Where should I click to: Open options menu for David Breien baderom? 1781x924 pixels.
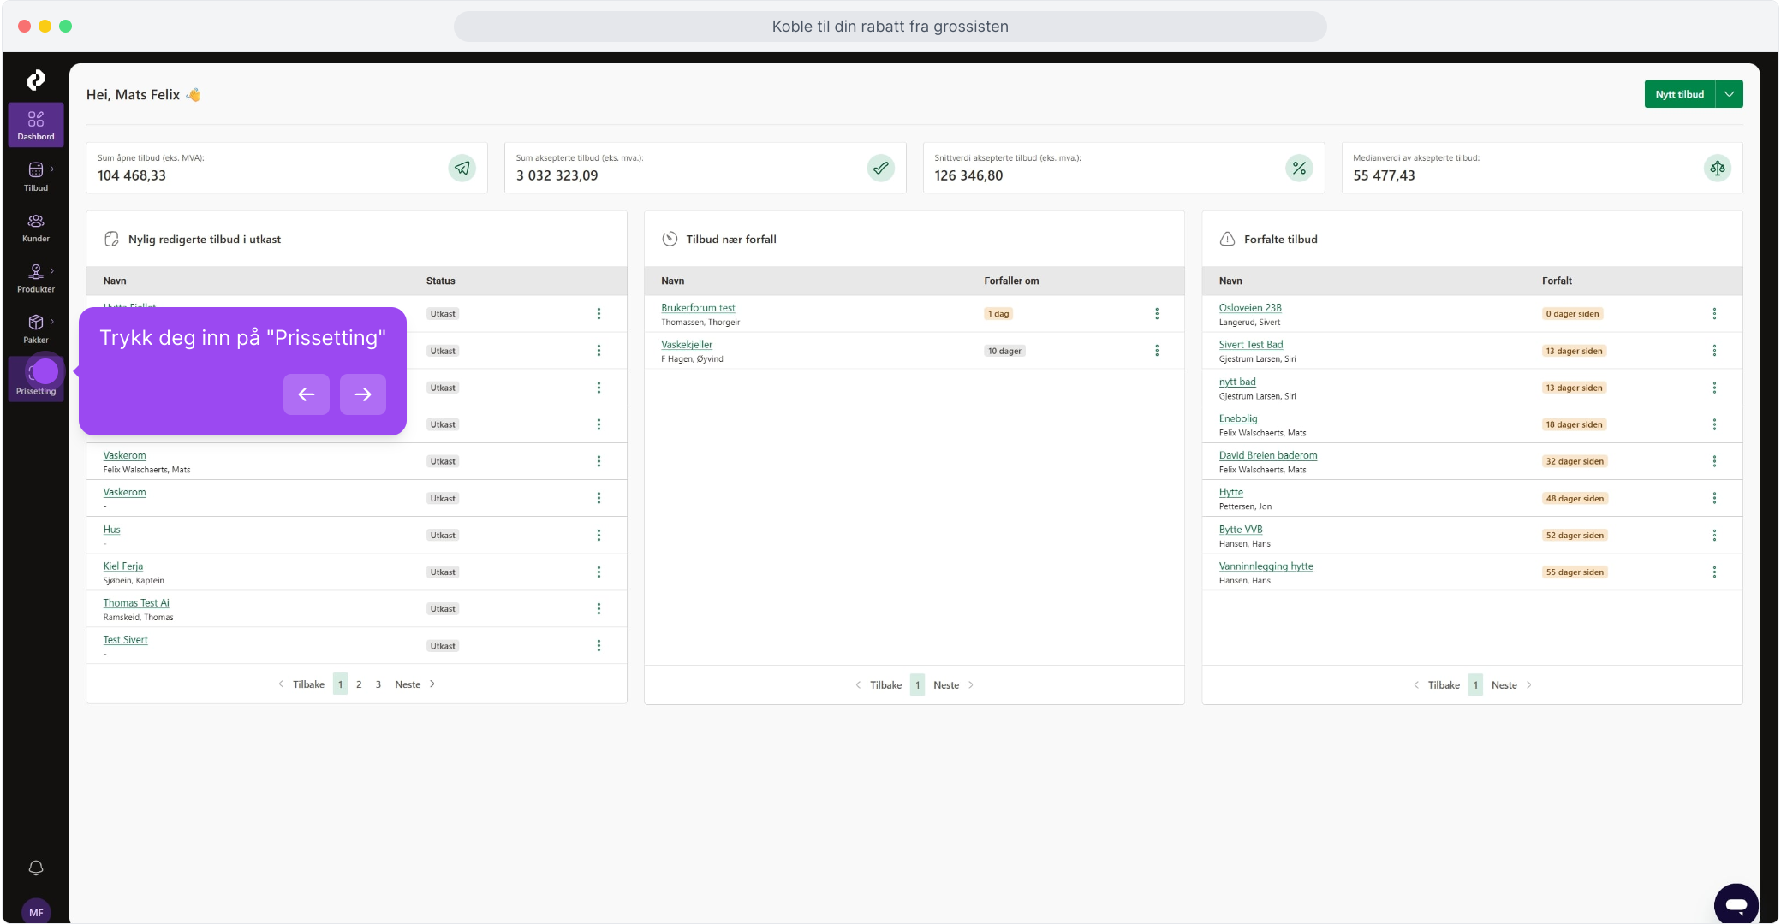pyautogui.click(x=1714, y=461)
